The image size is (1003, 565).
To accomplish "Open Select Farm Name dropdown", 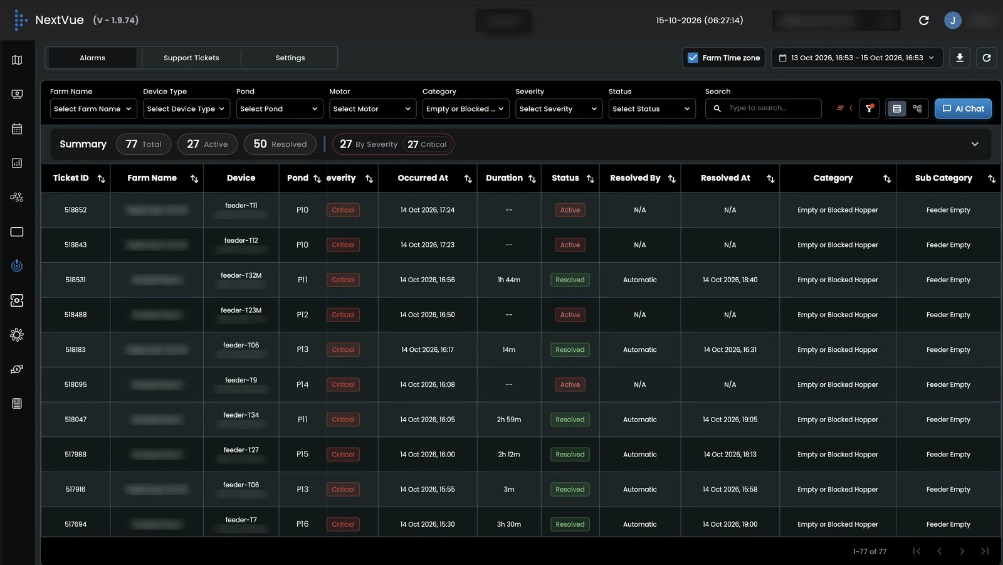I will 93,109.
